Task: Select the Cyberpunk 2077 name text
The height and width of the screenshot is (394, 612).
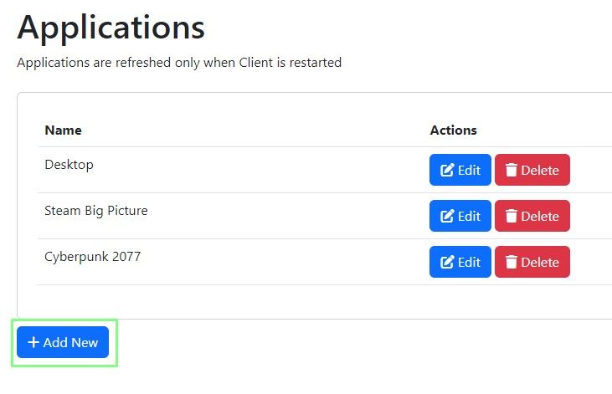Action: 92,257
